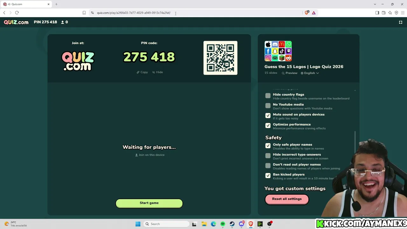The height and width of the screenshot is (229, 407).
Task: Enable Don't read out player names
Action: pyautogui.click(x=268, y=166)
